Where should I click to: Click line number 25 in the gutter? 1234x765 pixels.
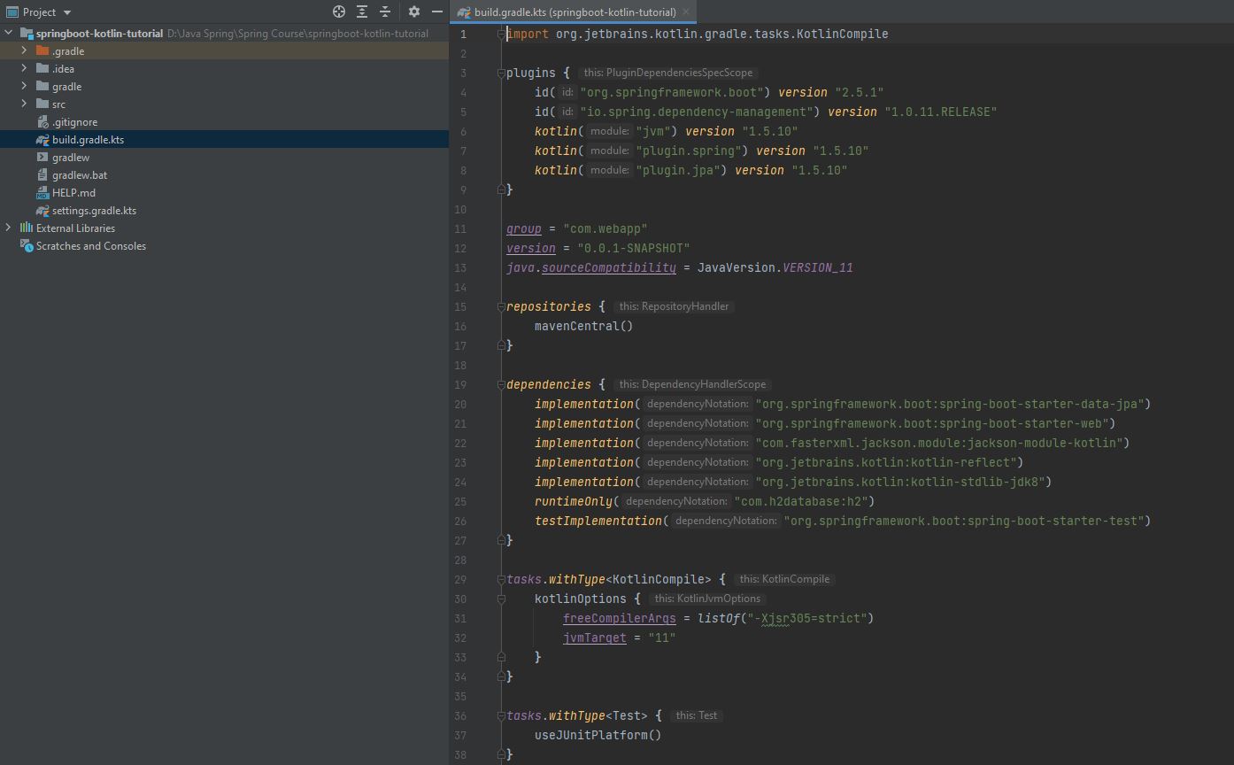tap(459, 501)
